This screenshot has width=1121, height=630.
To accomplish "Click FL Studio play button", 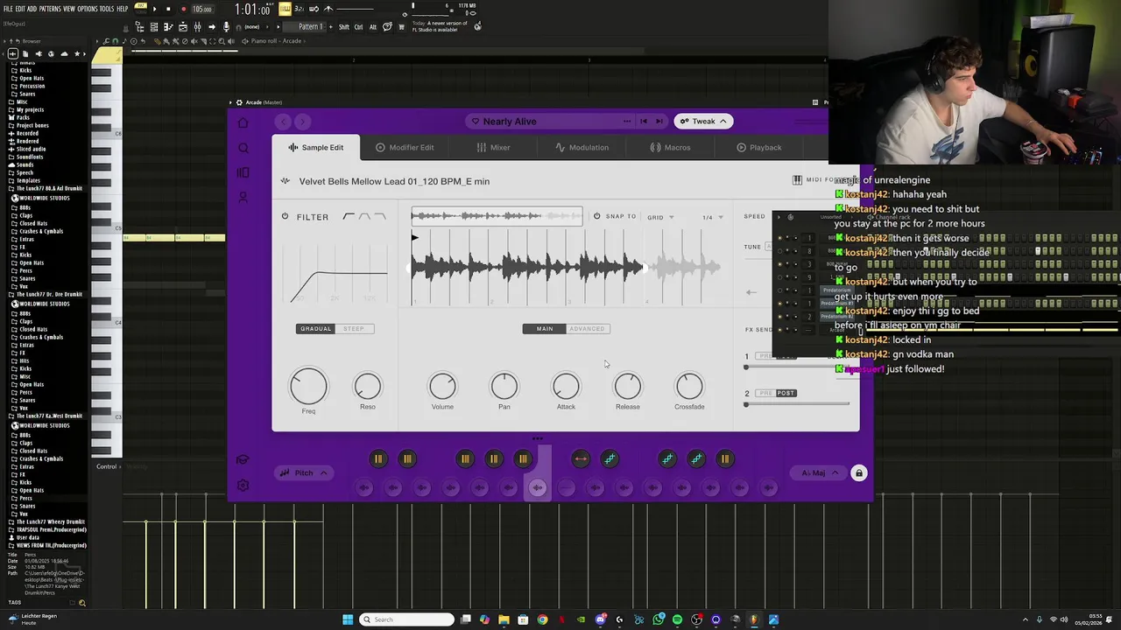I will pos(154,9).
